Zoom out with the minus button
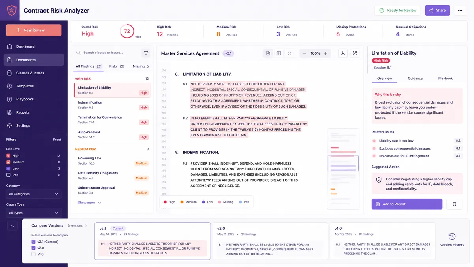Image resolution: width=474 pixels, height=267 pixels. click(x=304, y=53)
